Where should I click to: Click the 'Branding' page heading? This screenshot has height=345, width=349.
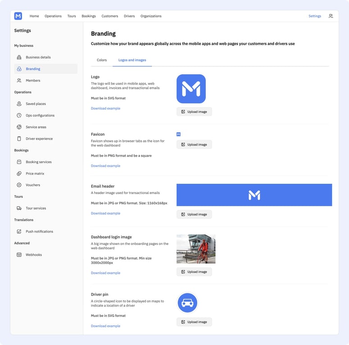pos(103,34)
